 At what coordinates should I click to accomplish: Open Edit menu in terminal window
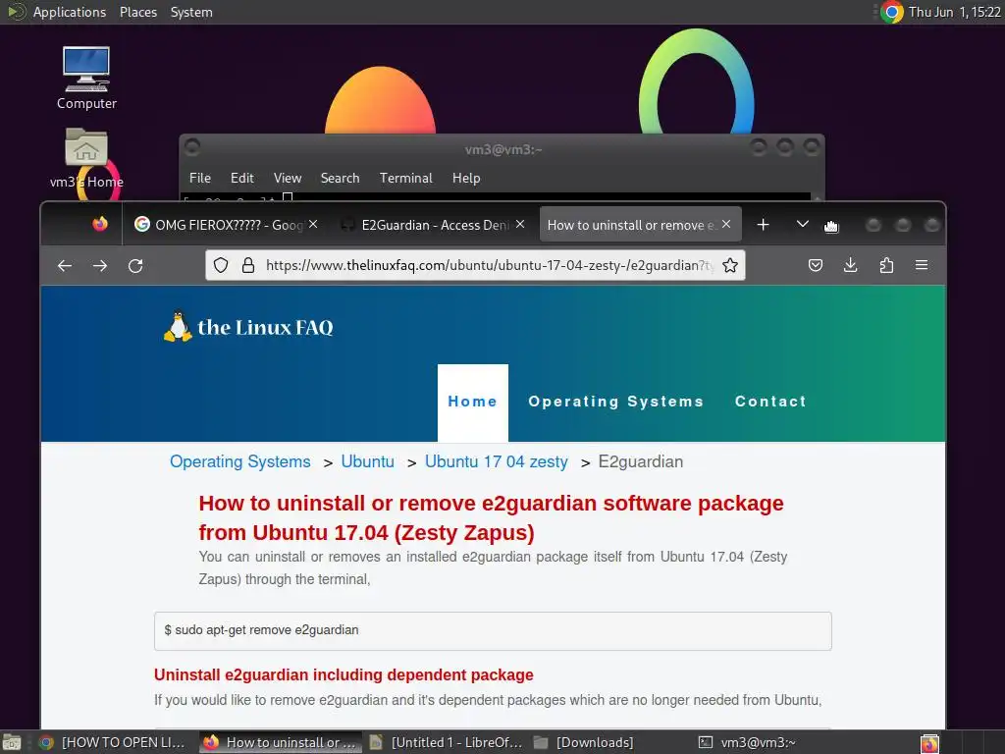(x=241, y=179)
